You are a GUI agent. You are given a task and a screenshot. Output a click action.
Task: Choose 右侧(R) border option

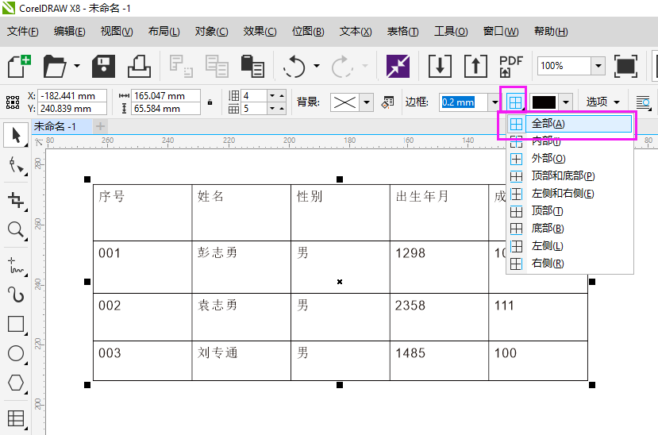click(x=570, y=264)
